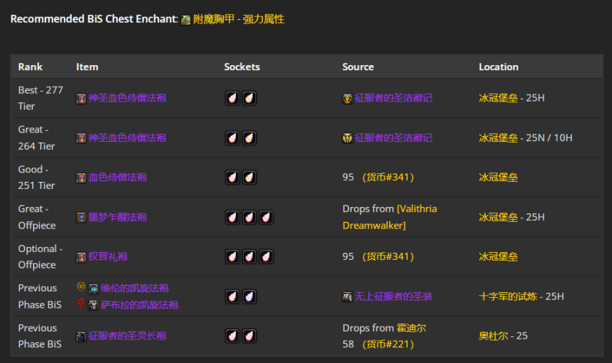Click the red socket in the Great - 264 Tier row
Screen dimensions: 612x363
[232, 138]
